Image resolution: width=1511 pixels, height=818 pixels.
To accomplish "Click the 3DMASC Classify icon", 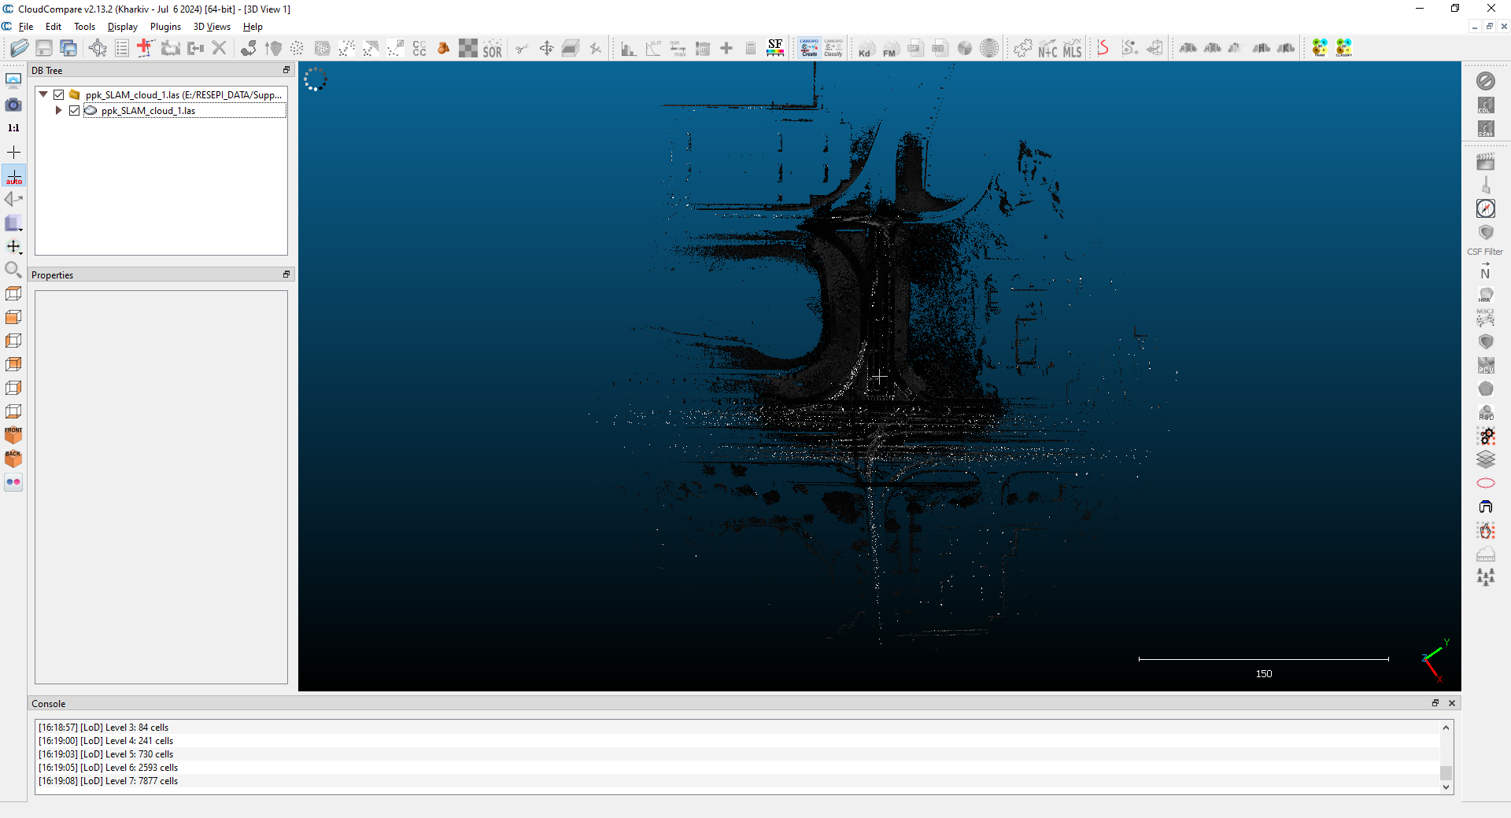I will [1344, 48].
